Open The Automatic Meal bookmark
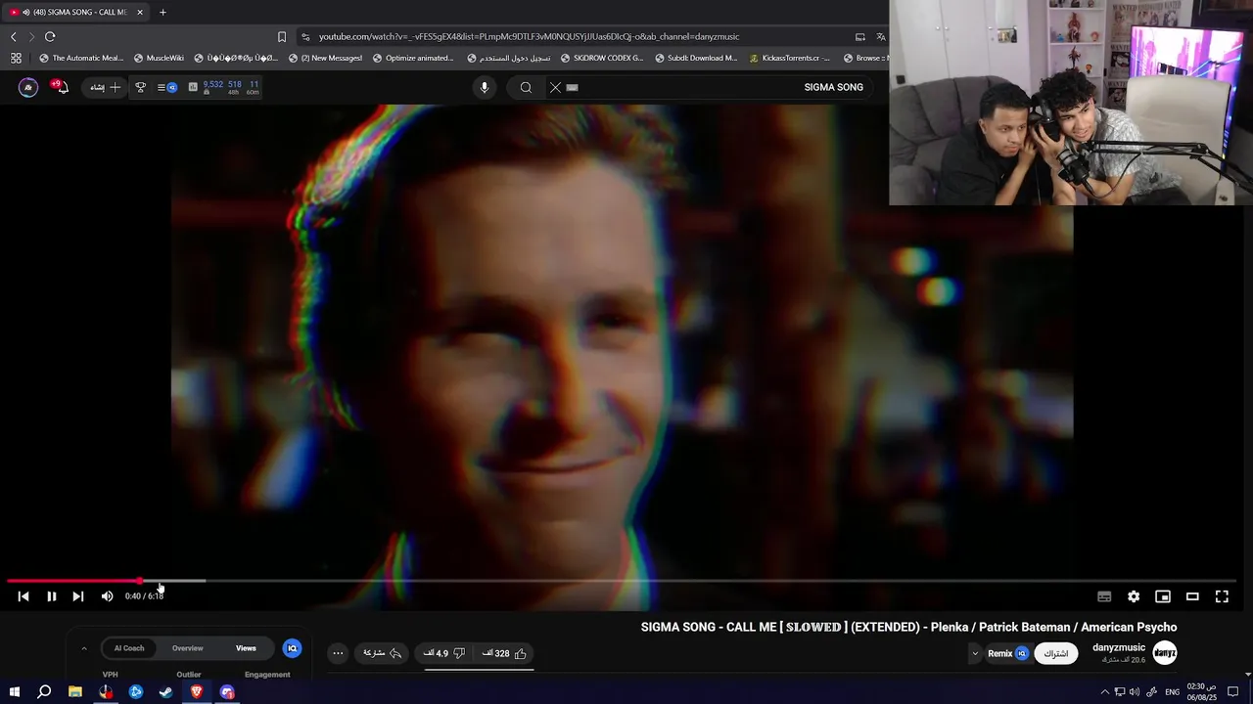1253x704 pixels. pos(81,58)
